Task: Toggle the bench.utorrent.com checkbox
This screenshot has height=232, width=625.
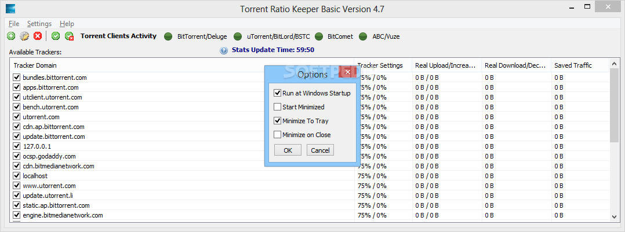Action: pyautogui.click(x=17, y=106)
